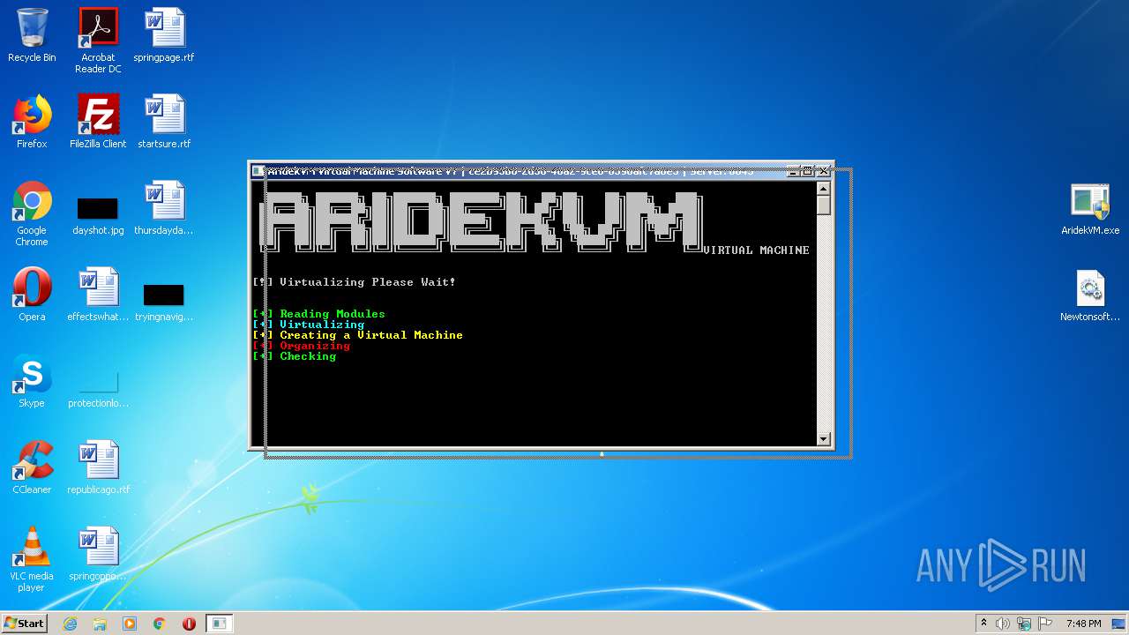Launch the Opera desktop shortcut

pos(32,295)
